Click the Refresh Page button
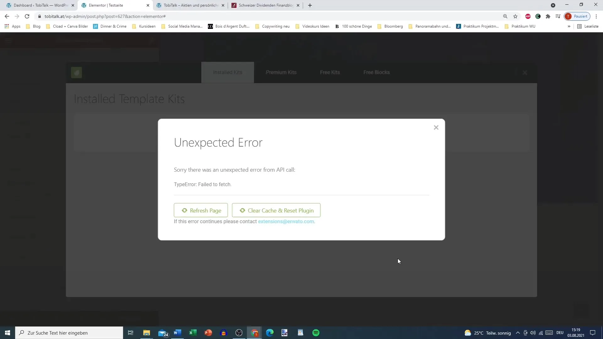Viewport: 603px width, 339px height. pyautogui.click(x=201, y=210)
